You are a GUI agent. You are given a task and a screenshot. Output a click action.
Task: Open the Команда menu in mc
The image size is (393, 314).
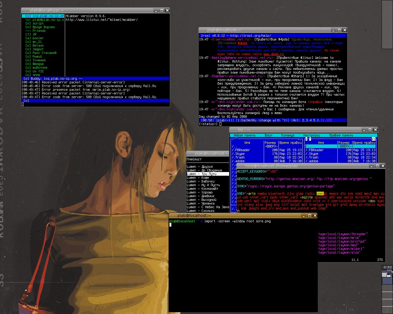coord(288,135)
